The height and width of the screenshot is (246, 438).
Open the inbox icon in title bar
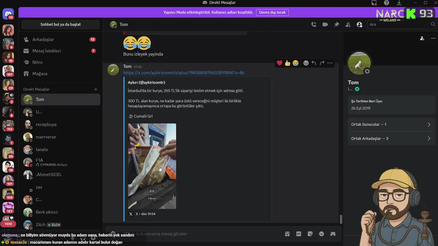374,3
